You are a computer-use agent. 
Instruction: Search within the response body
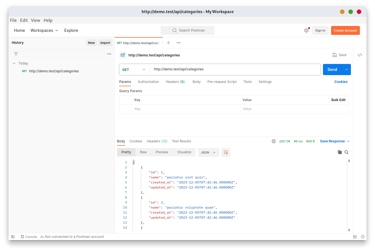point(346,152)
